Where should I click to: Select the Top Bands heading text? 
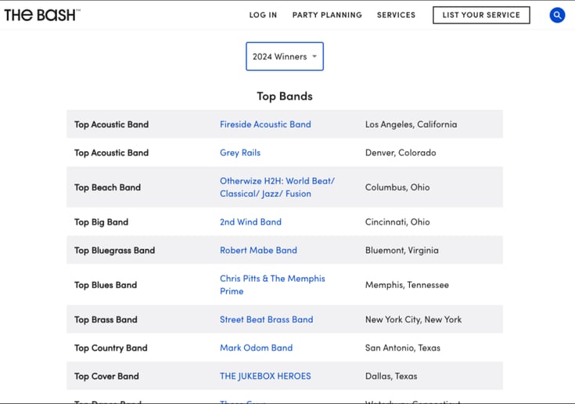click(285, 96)
